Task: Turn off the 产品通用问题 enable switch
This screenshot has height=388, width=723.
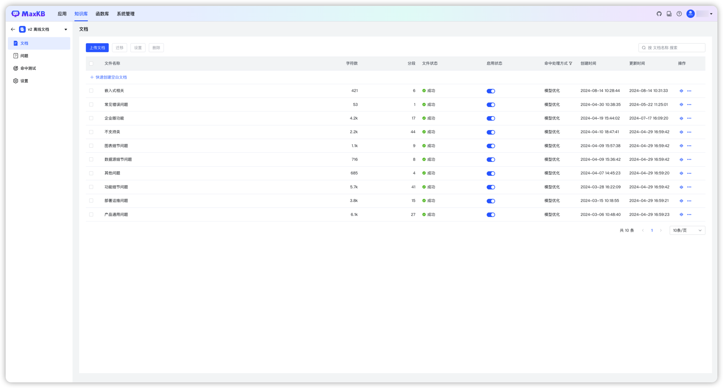Action: click(x=491, y=215)
